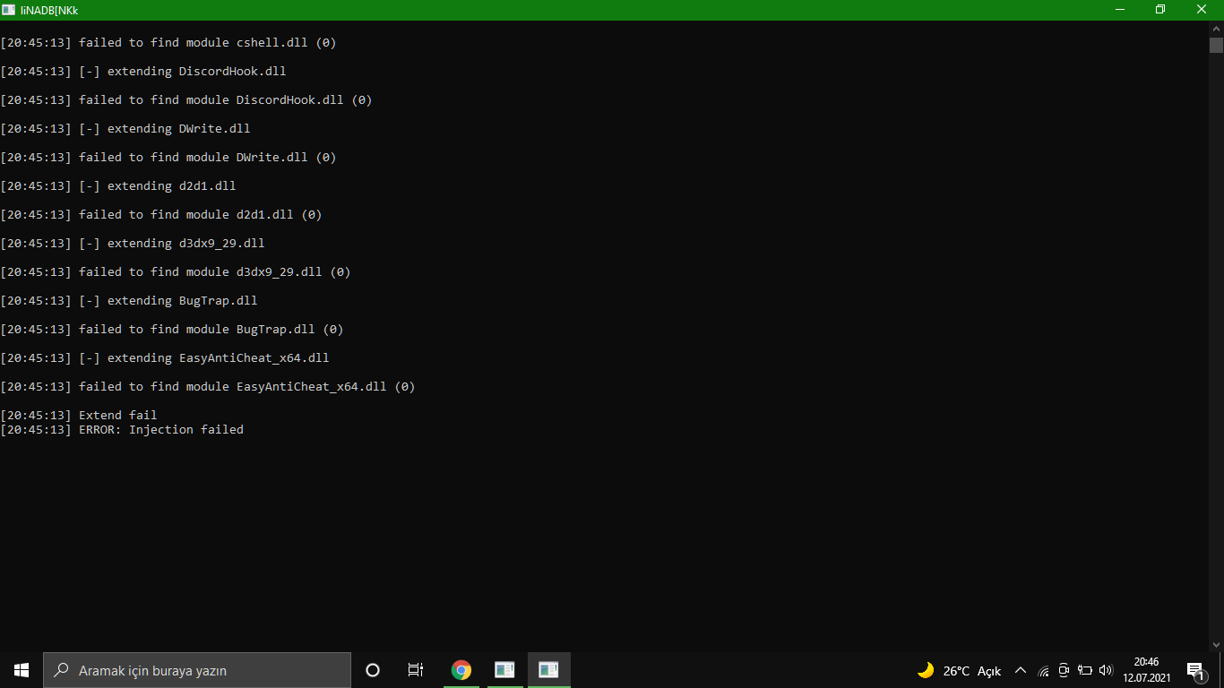Click the 'Extend fail' line
Image resolution: width=1224 pixels, height=688 pixels.
click(x=118, y=416)
